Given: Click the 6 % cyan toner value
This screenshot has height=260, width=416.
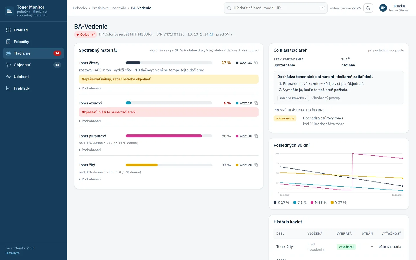Looking at the screenshot, I should click(x=227, y=103).
